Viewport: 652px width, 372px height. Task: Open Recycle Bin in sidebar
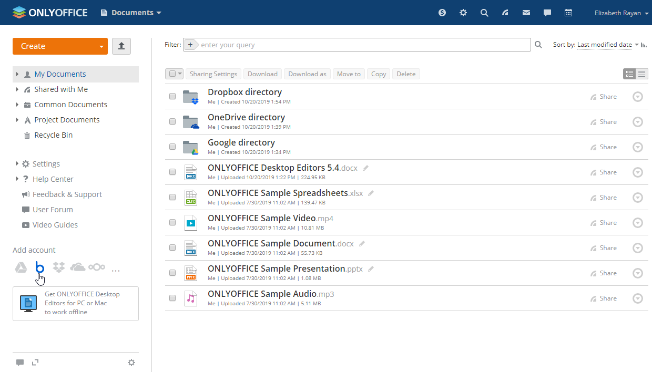click(53, 135)
